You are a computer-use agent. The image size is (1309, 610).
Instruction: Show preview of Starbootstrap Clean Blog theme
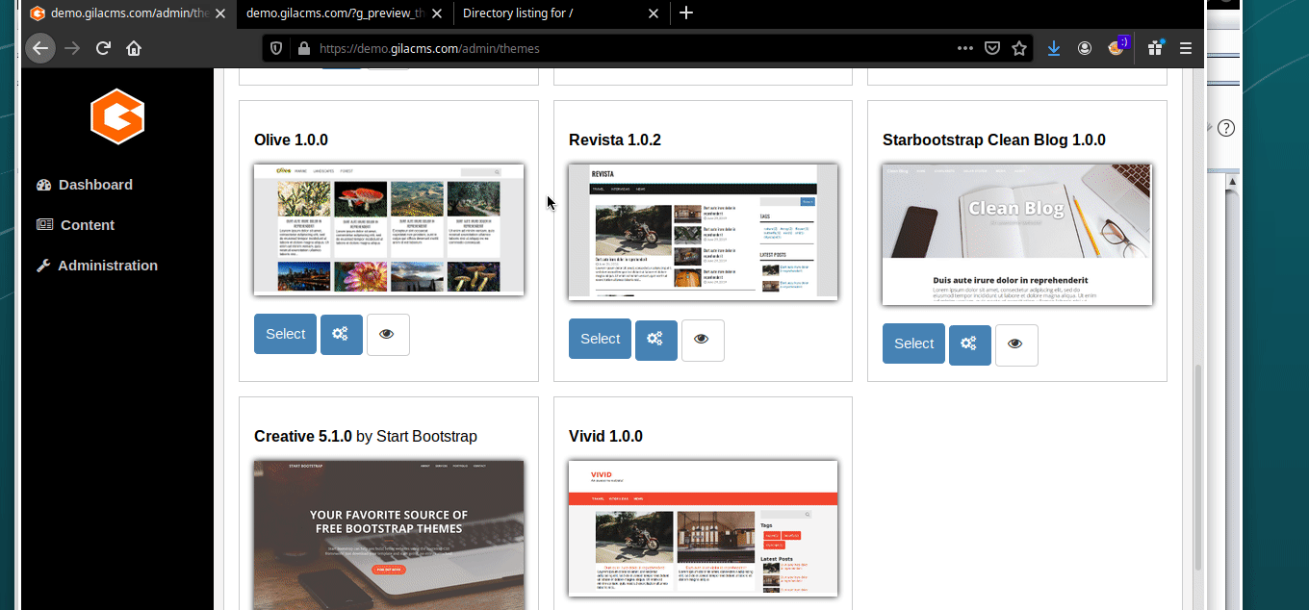pyautogui.click(x=1016, y=344)
